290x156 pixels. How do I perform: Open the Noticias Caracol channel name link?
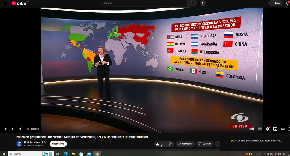33,142
